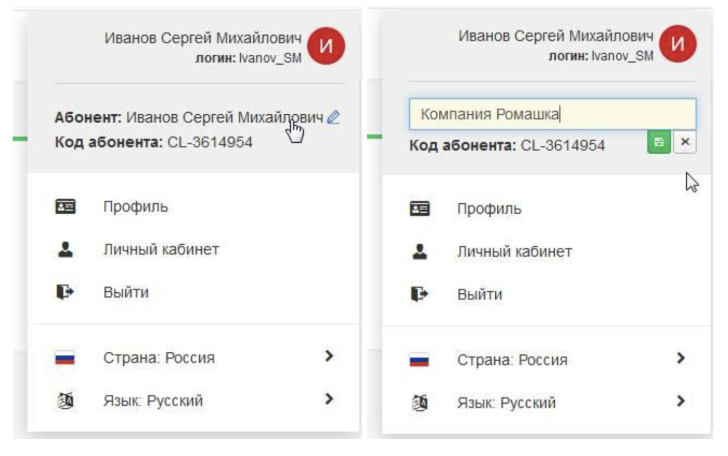Open Профиль in the menu showing Абонент name

pyautogui.click(x=136, y=207)
